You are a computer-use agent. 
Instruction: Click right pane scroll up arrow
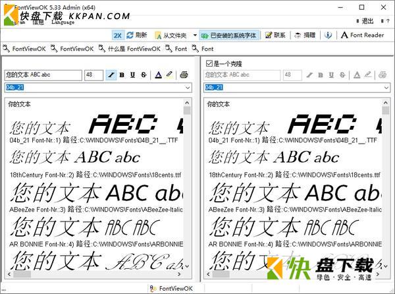click(385, 103)
